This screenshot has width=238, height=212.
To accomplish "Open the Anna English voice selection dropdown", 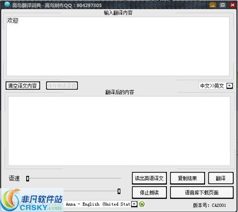I will 135,204.
